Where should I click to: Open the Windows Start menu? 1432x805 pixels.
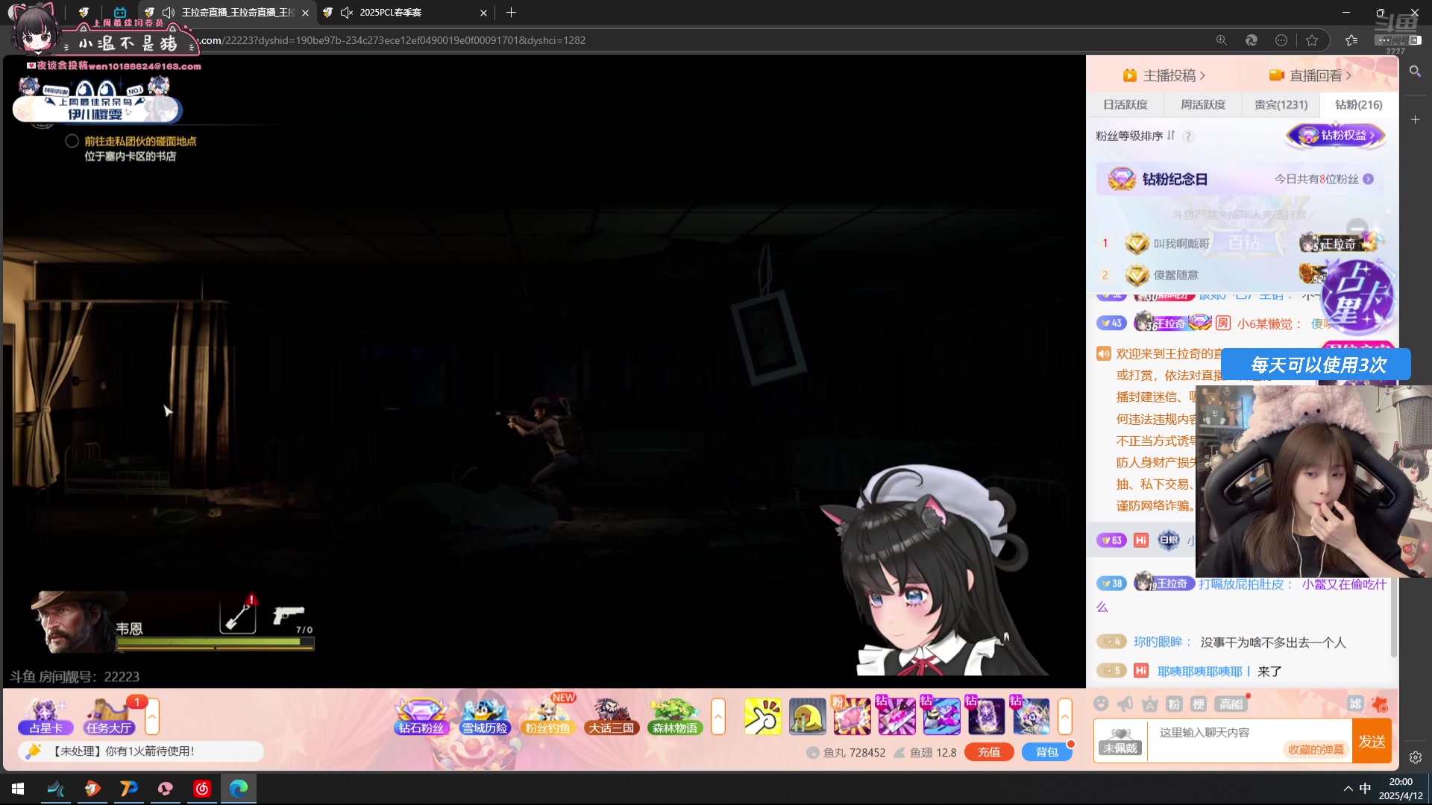[x=18, y=789]
